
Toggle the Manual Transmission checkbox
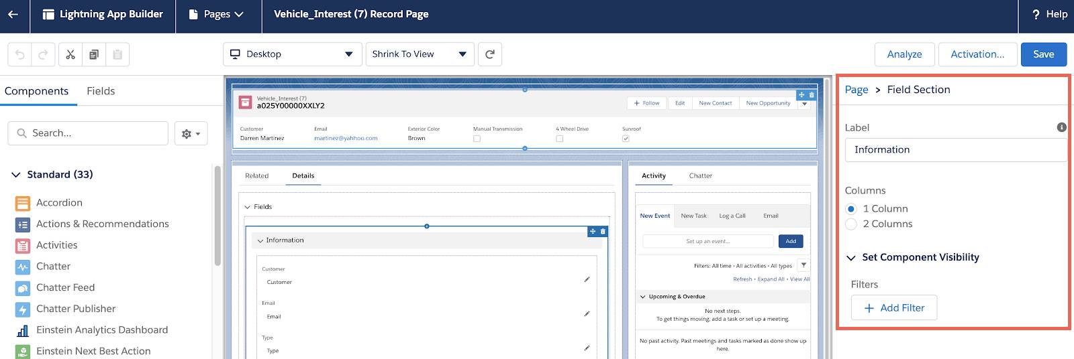pos(477,139)
